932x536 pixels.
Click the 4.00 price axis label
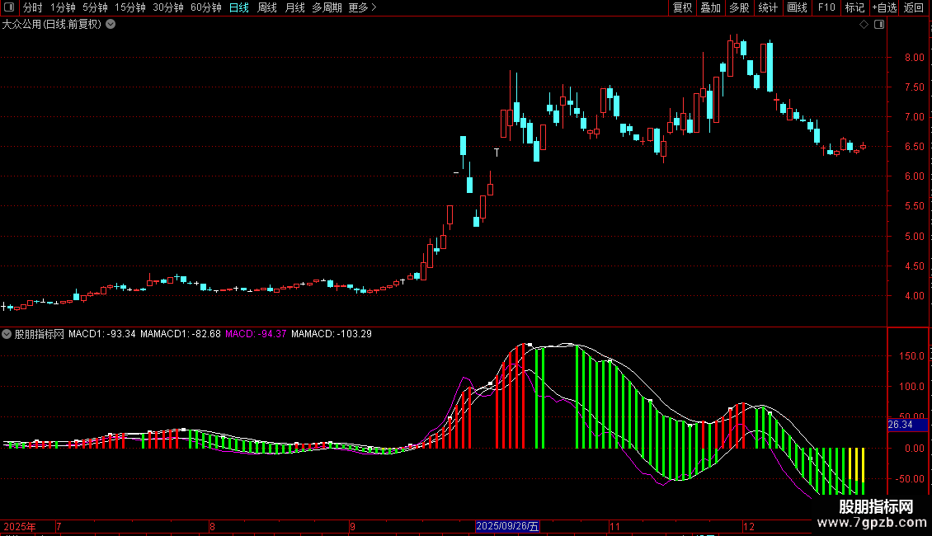pos(915,296)
